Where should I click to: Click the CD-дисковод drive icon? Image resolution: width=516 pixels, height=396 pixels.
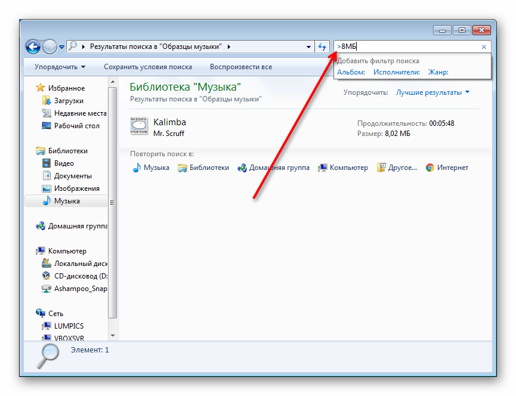pos(47,276)
